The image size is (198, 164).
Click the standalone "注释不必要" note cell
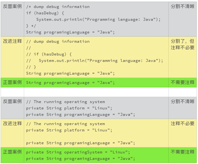[x=182, y=123]
